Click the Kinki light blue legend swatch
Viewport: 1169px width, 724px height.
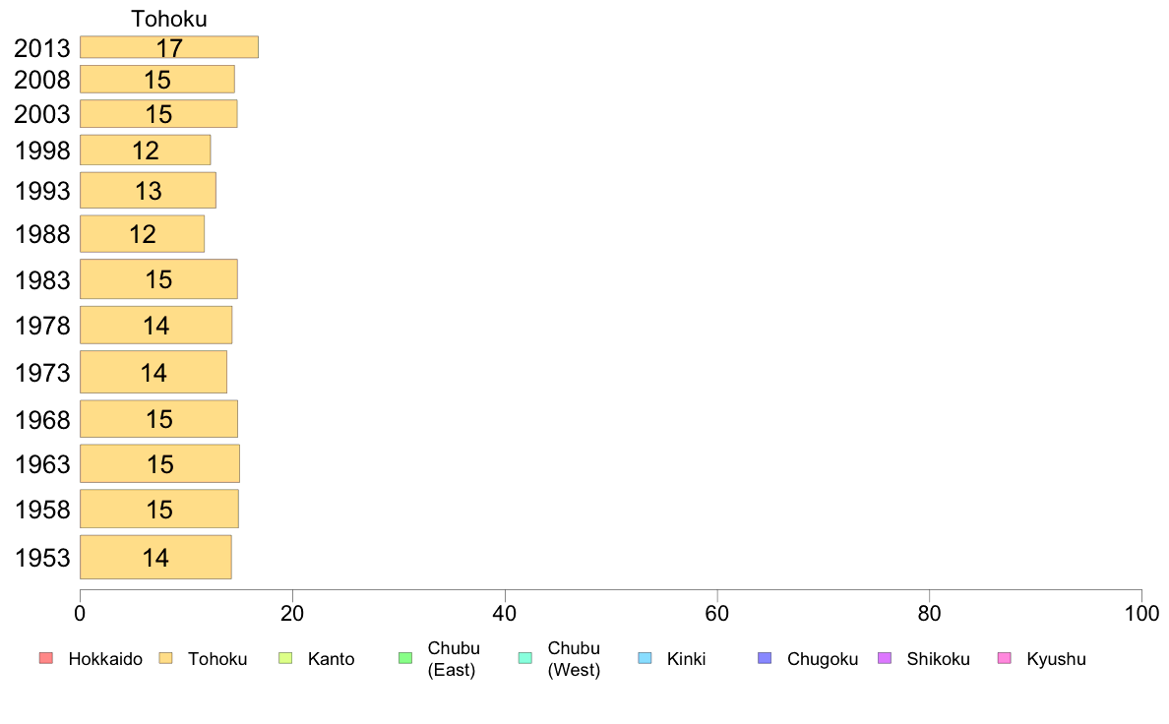(x=645, y=658)
